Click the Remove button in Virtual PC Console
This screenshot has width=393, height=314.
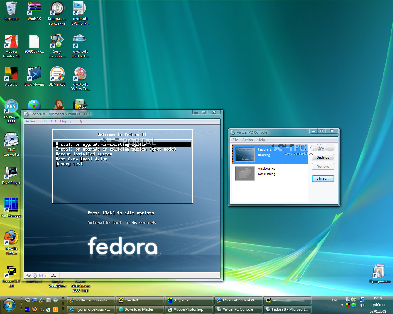[323, 167]
